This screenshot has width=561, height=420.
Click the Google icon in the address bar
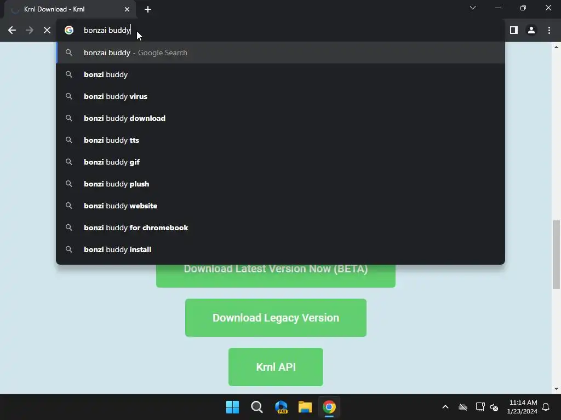[x=69, y=30]
